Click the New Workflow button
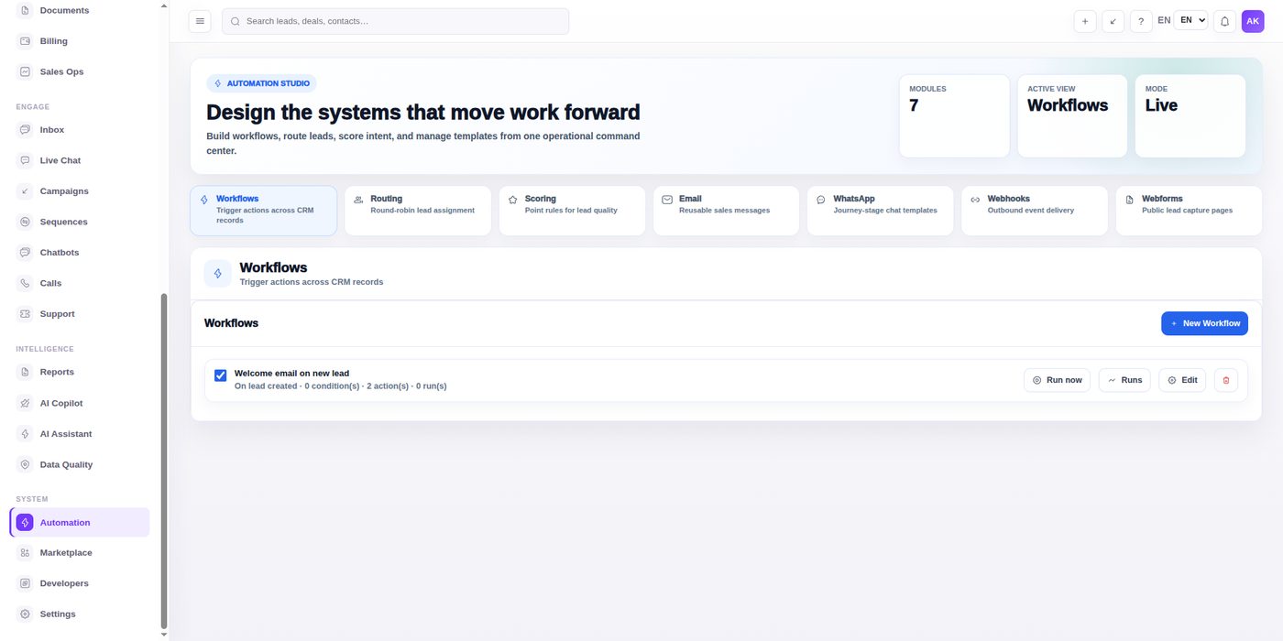 1204,323
